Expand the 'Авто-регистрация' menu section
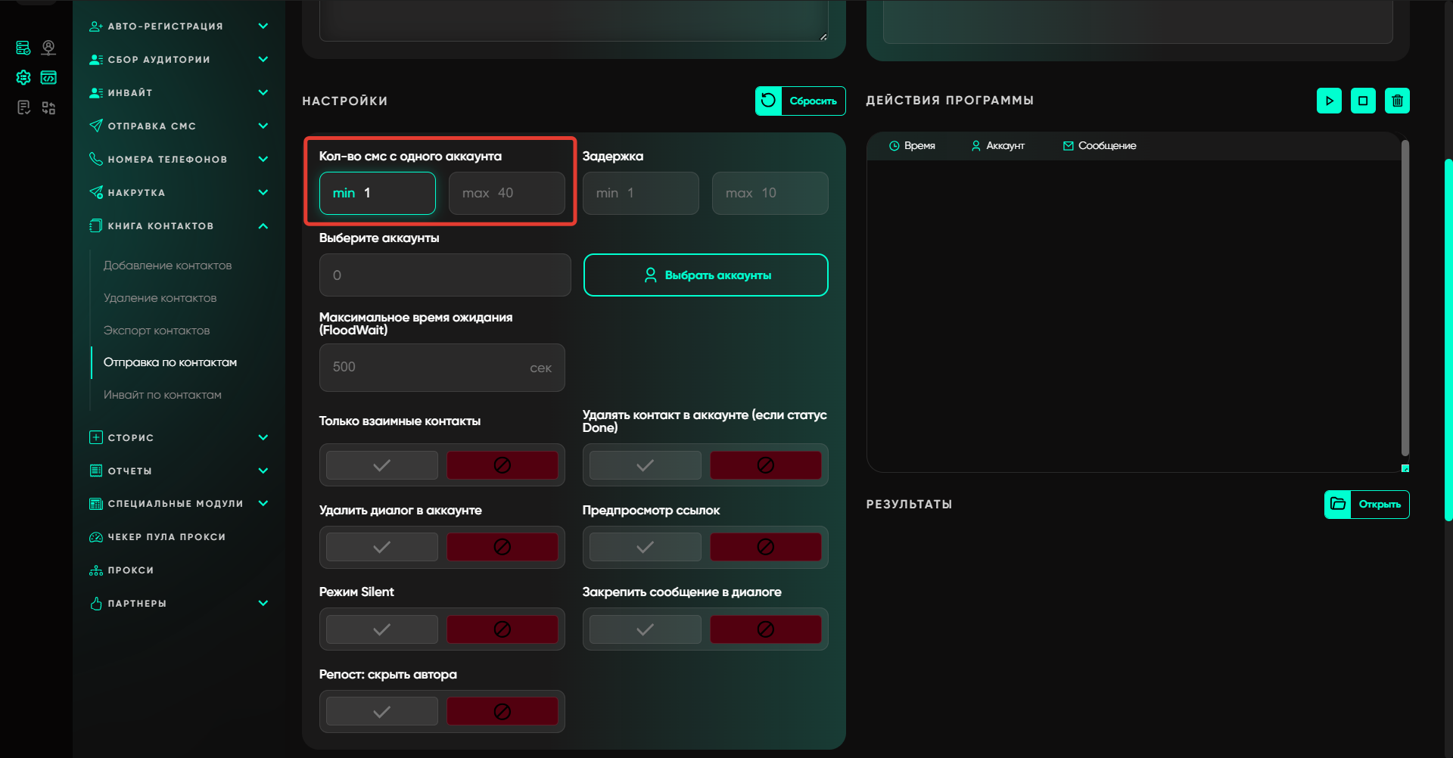1453x758 pixels. [263, 26]
